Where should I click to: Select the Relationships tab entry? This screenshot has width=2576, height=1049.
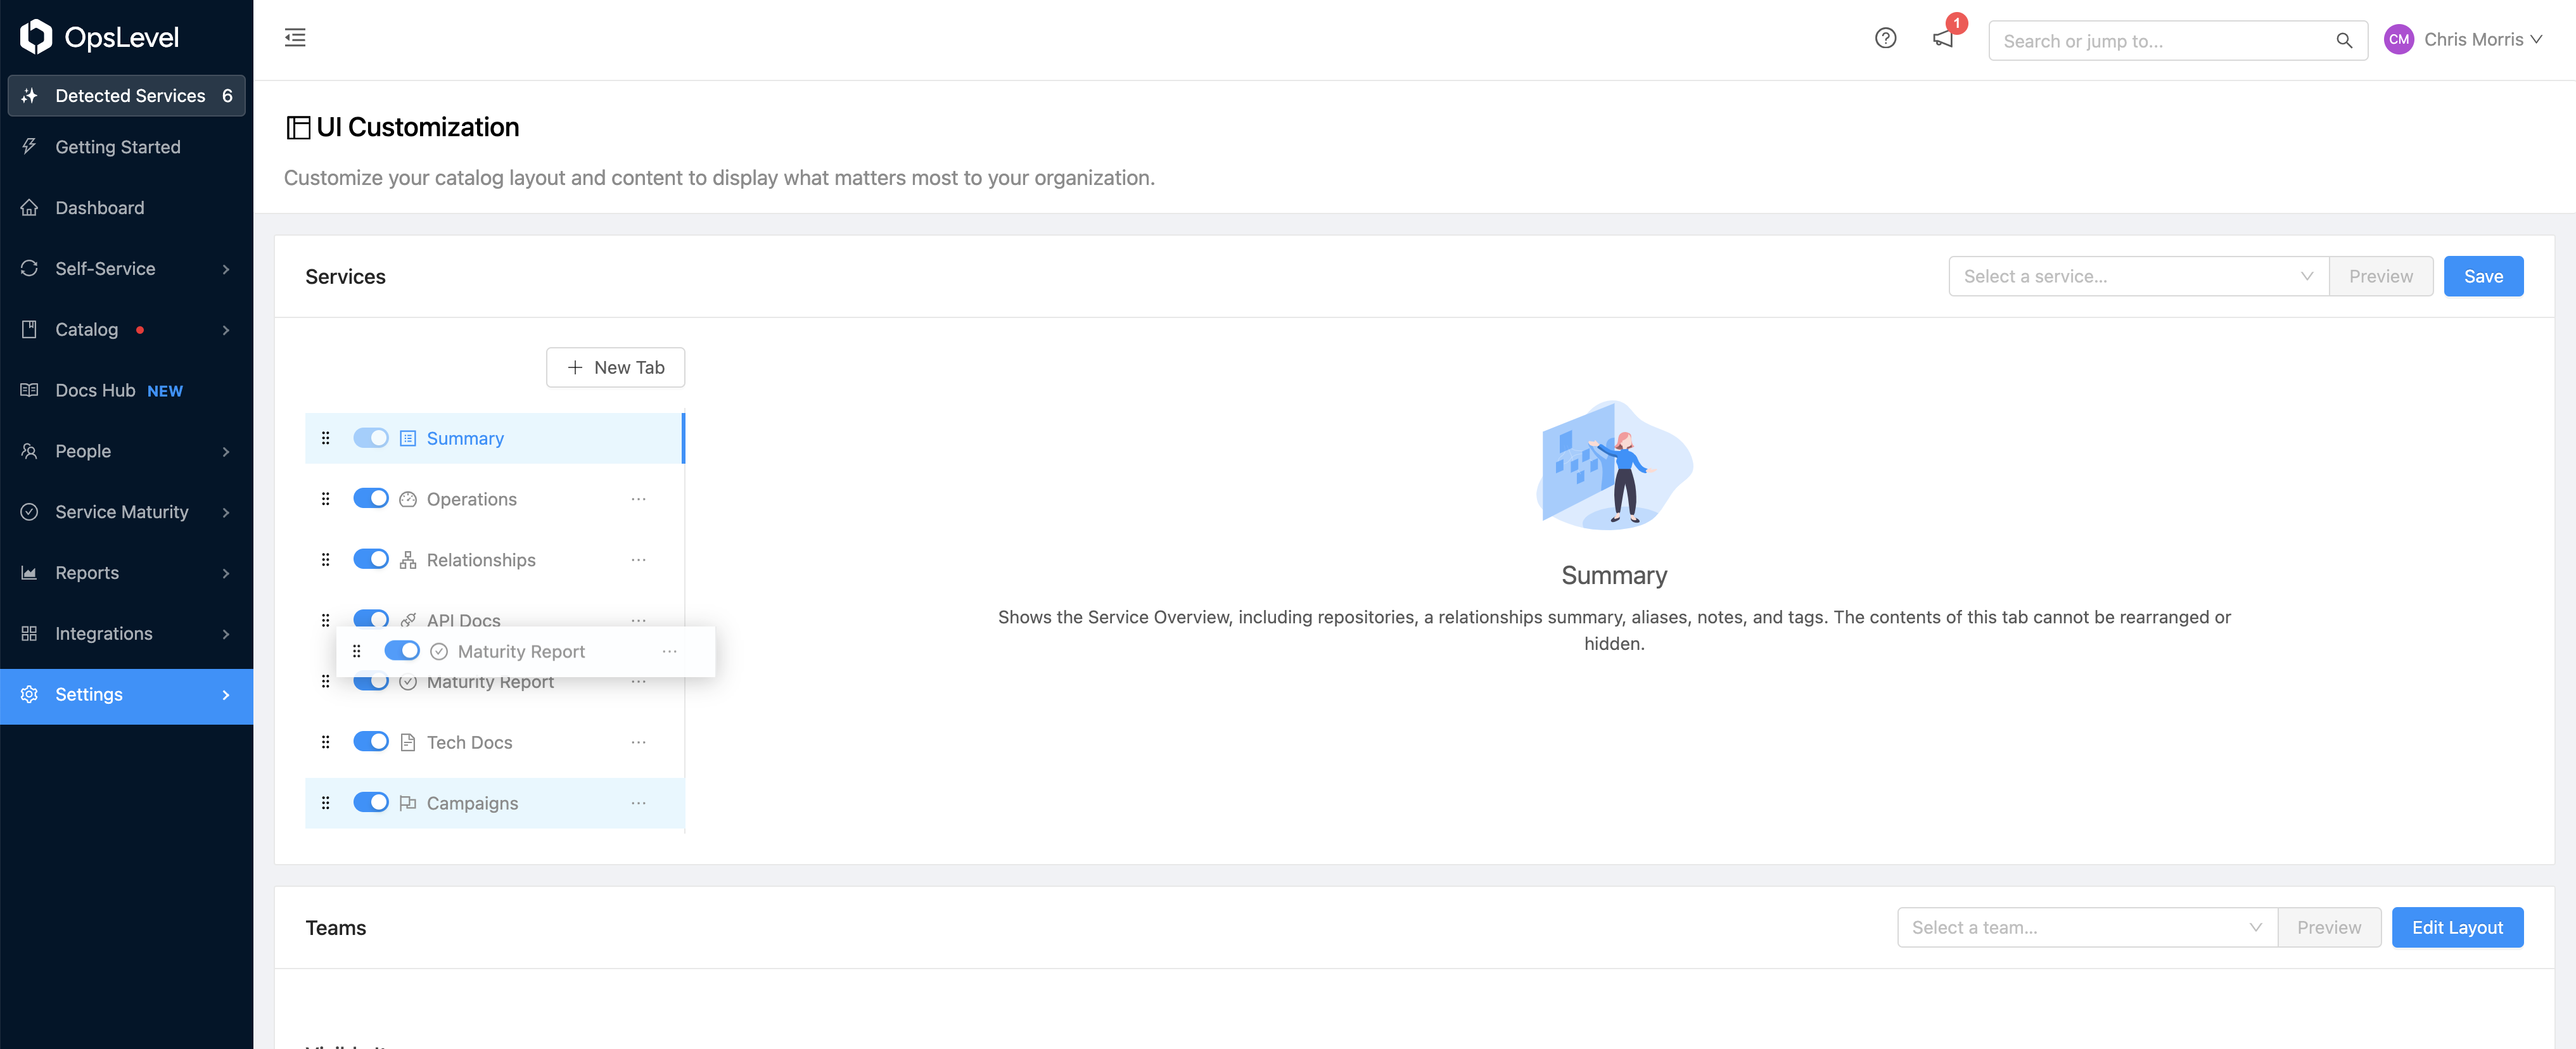(495, 560)
